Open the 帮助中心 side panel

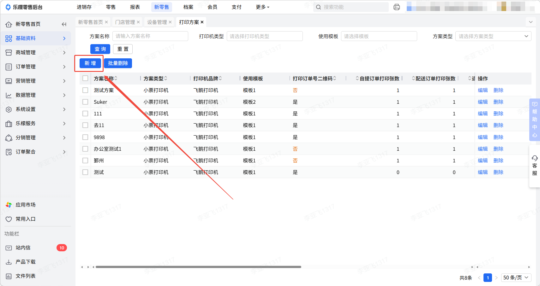(x=535, y=120)
